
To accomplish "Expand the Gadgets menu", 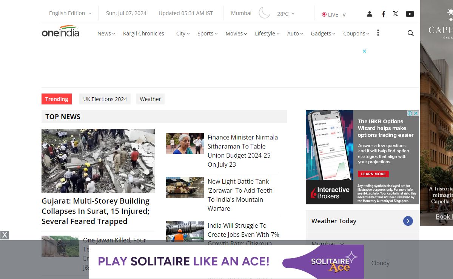I will (x=323, y=33).
